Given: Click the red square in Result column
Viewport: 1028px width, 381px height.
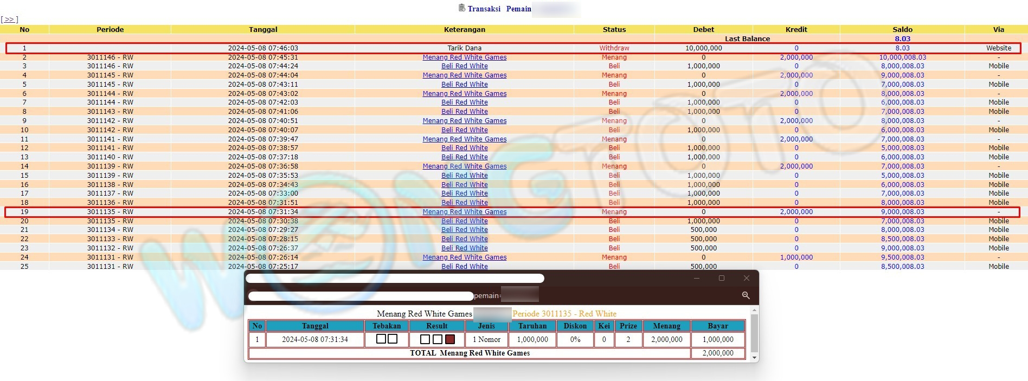Looking at the screenshot, I should [449, 339].
